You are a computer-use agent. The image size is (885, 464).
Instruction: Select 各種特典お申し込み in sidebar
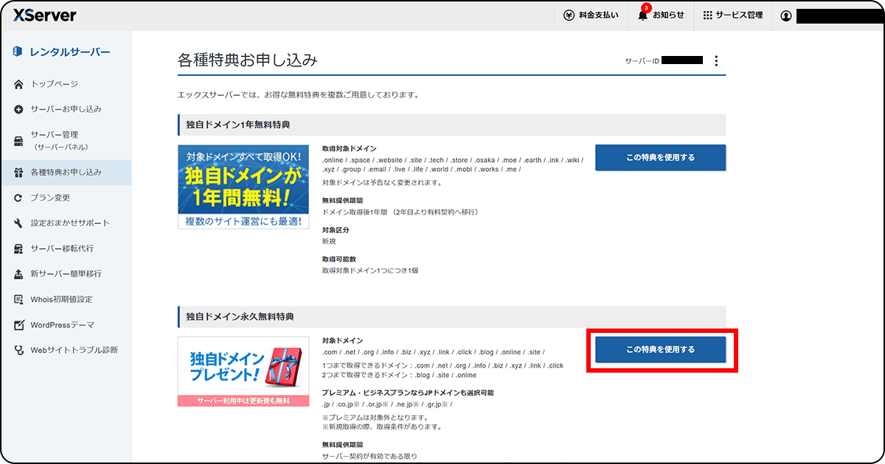(66, 172)
